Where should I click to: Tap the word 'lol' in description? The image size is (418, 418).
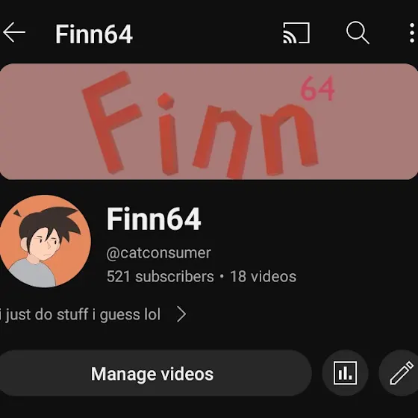pyautogui.click(x=152, y=314)
